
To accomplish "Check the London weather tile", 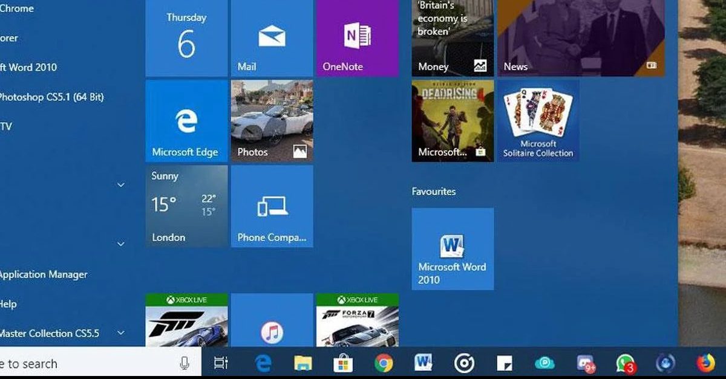I will 186,207.
